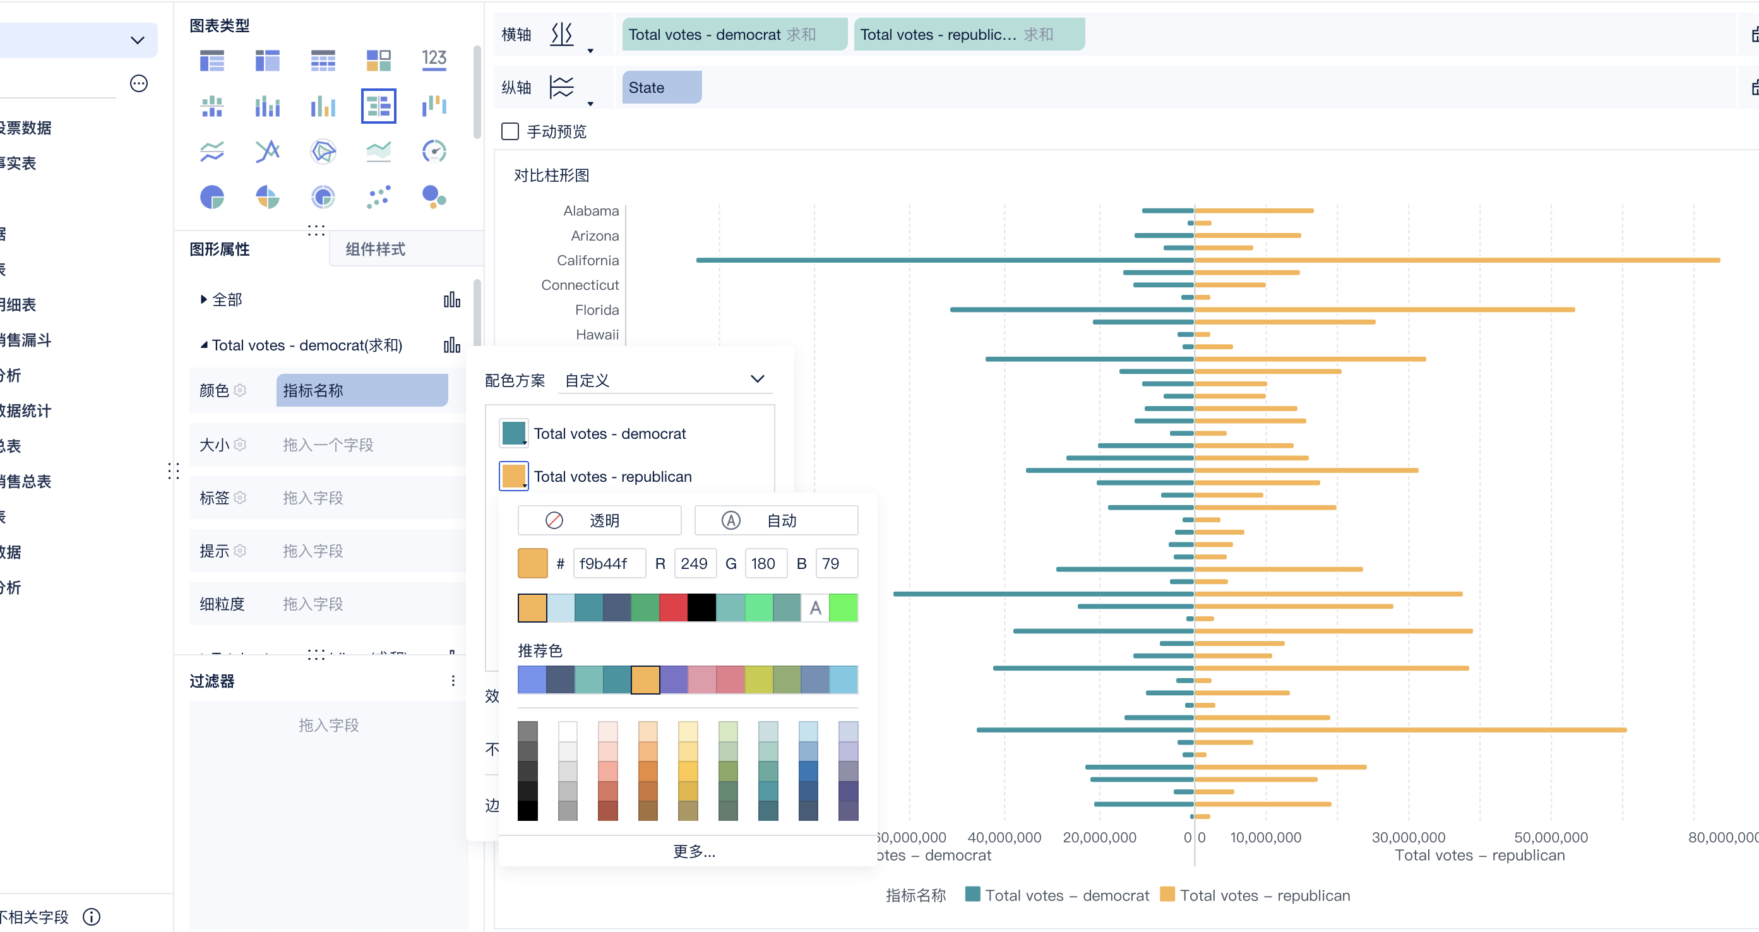This screenshot has width=1759, height=932.
Task: Choose the scatter plot chart type
Action: [x=378, y=198]
